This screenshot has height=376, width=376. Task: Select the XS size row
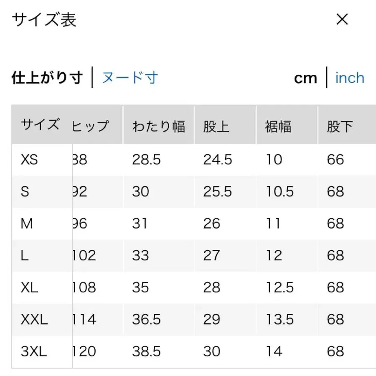(29, 159)
